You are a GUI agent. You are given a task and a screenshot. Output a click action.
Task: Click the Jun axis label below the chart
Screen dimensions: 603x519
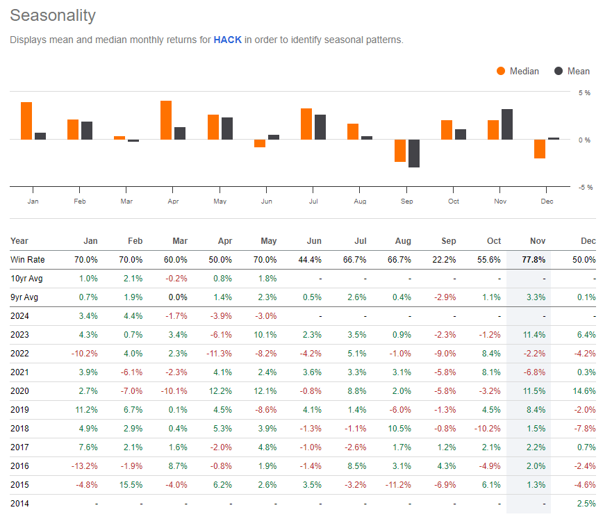point(266,200)
